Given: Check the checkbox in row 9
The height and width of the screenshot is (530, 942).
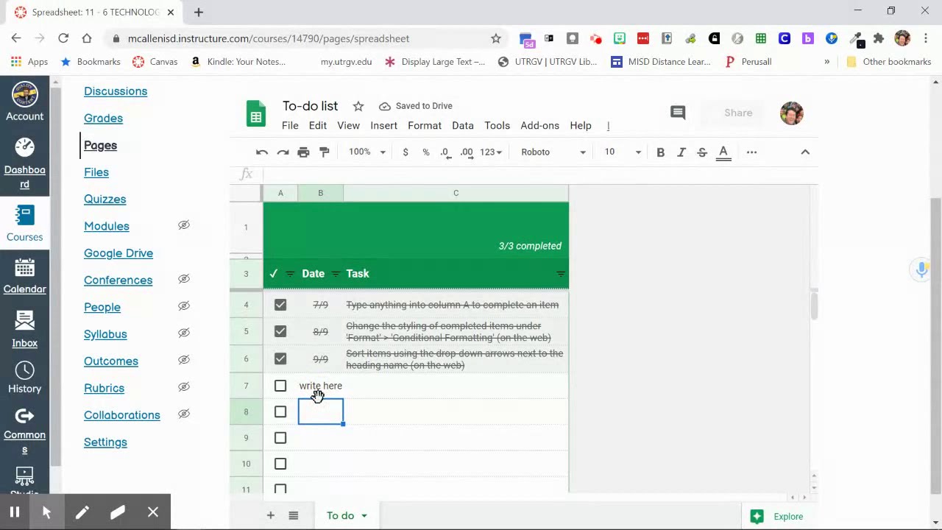Looking at the screenshot, I should [x=280, y=438].
